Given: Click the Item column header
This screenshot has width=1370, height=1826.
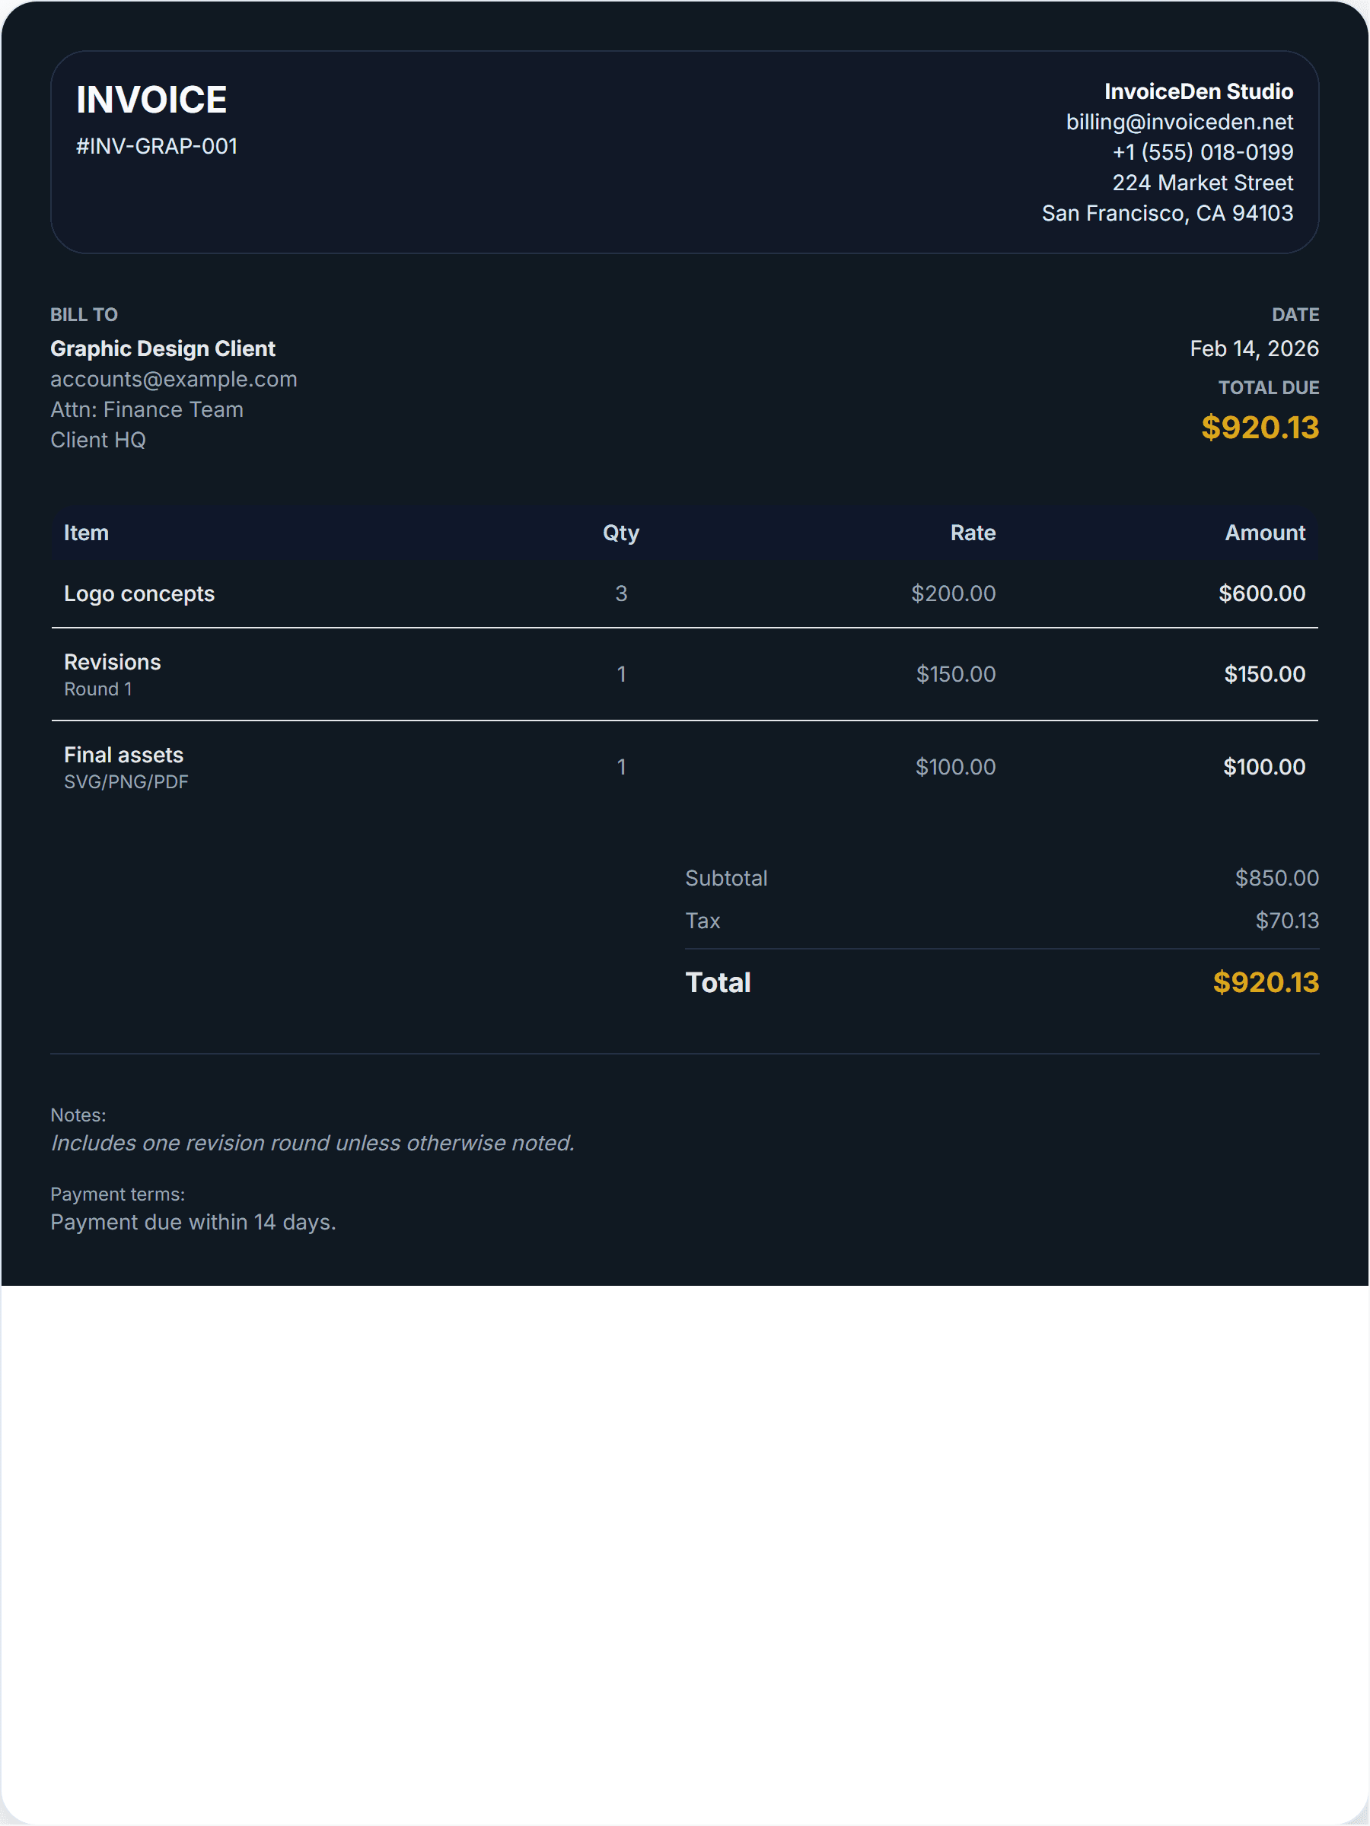Looking at the screenshot, I should pyautogui.click(x=86, y=533).
